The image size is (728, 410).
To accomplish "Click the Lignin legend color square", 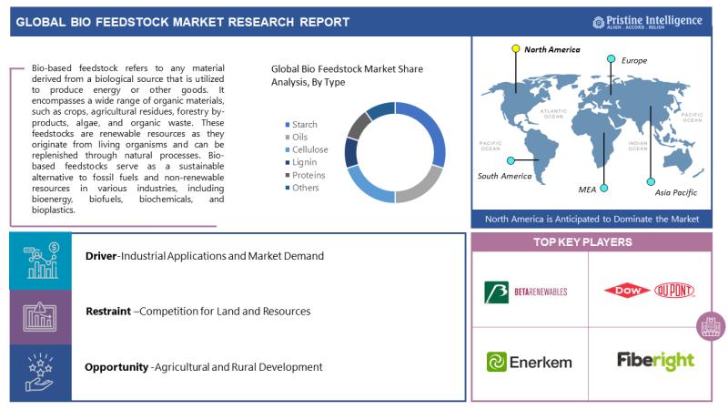I will coord(288,162).
